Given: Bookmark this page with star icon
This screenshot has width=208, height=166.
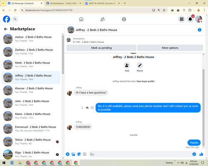Looking at the screenshot, I should [164, 10].
